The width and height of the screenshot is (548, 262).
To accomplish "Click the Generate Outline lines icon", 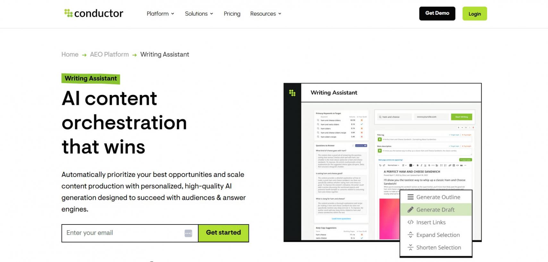I will click(x=410, y=197).
